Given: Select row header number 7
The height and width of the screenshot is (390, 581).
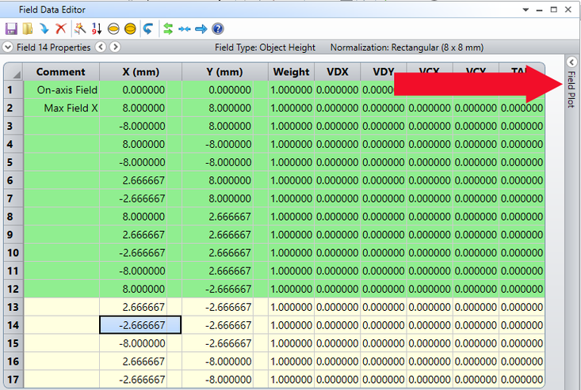Looking at the screenshot, I should (10, 199).
